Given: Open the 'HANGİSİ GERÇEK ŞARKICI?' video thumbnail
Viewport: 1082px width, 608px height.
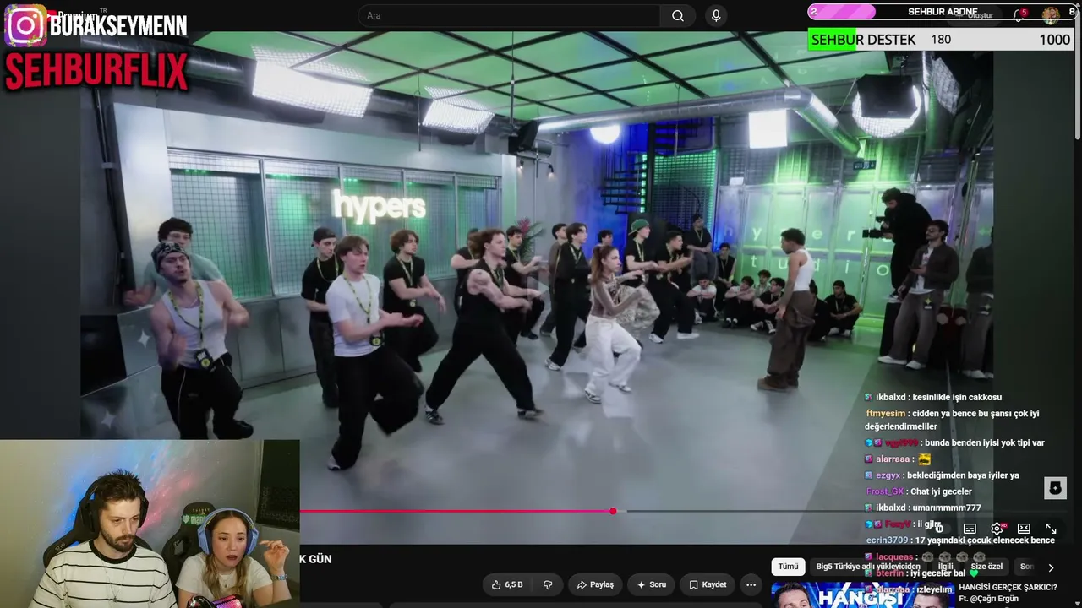Looking at the screenshot, I should click(862, 594).
